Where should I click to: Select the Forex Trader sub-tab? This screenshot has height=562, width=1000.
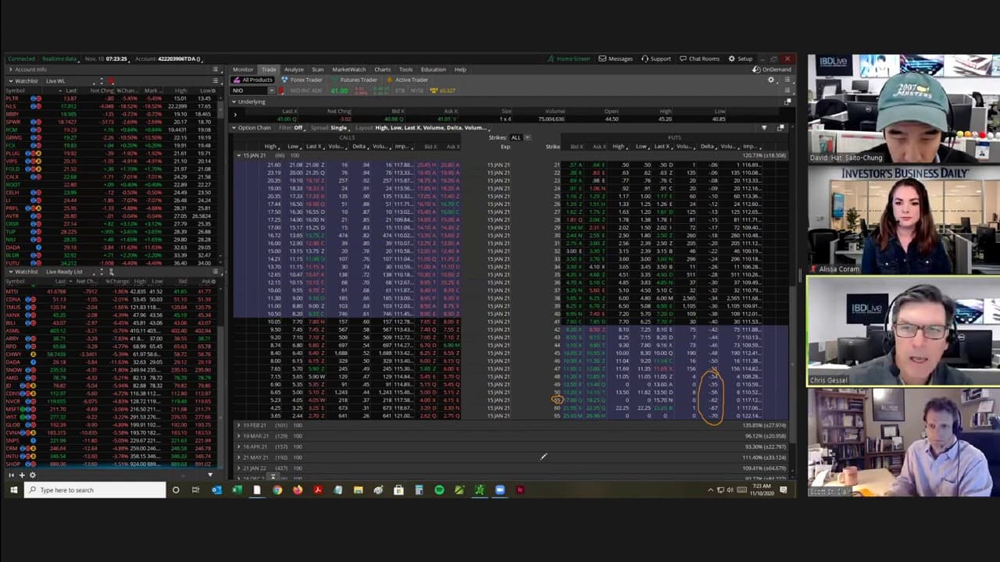pyautogui.click(x=302, y=80)
